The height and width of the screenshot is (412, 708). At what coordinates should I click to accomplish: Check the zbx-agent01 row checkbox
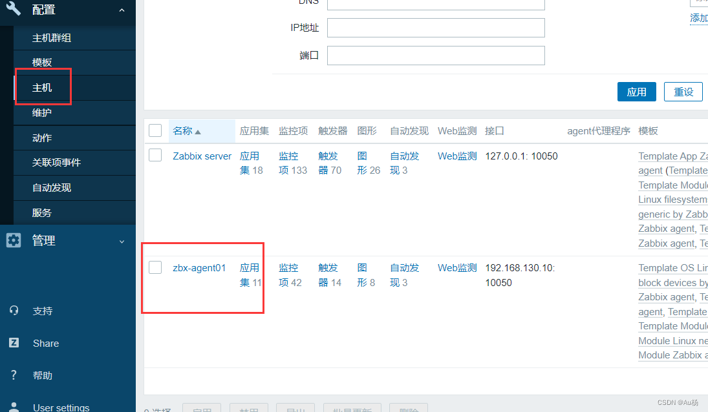point(155,267)
